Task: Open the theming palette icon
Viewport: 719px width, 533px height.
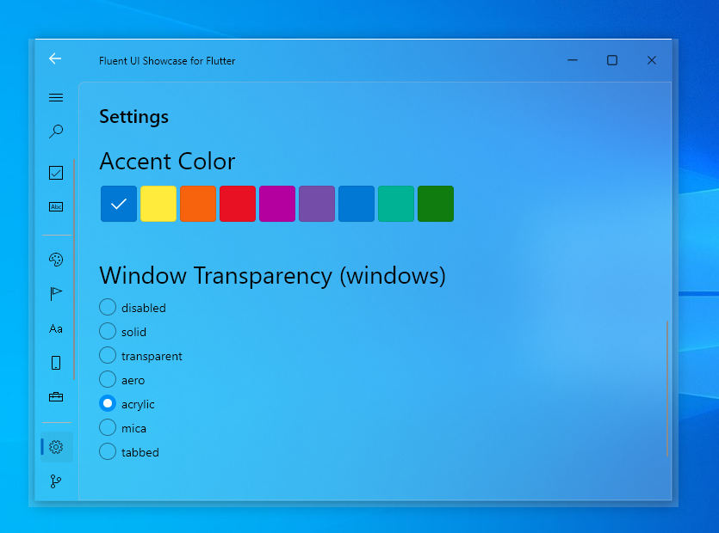Action: pos(56,259)
